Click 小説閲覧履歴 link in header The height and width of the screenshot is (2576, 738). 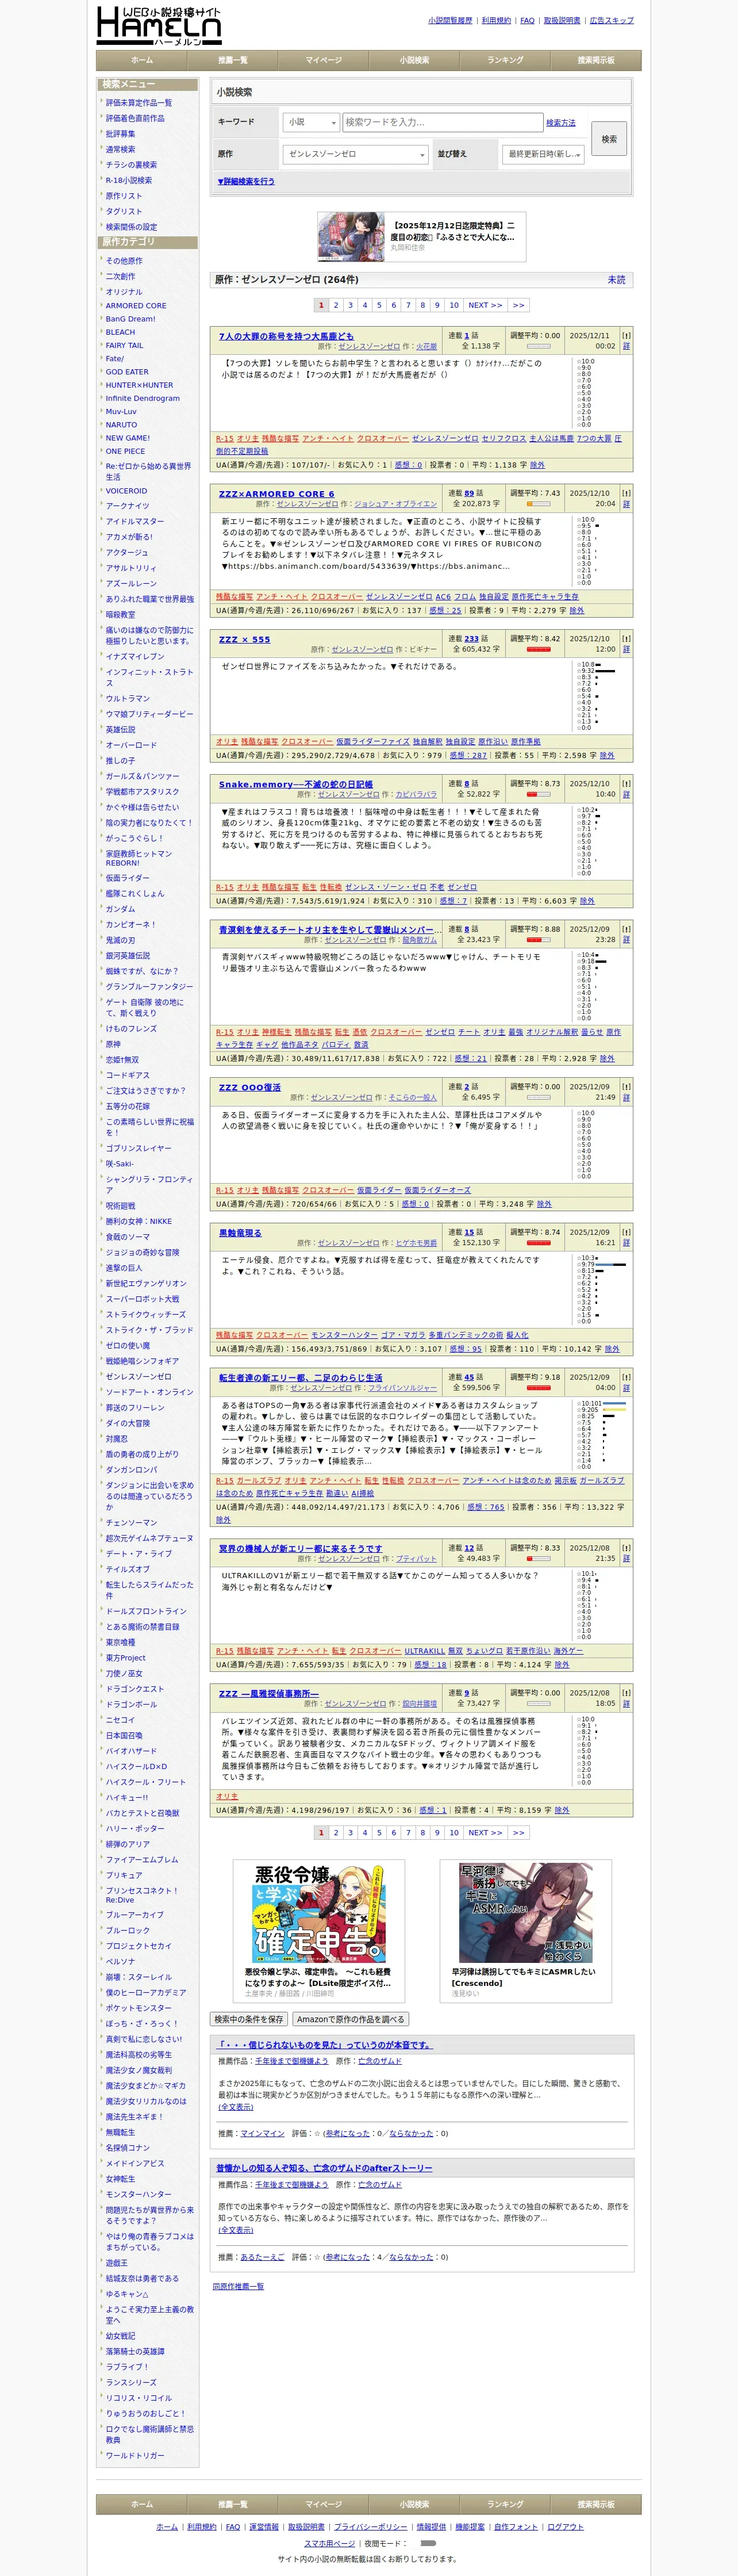click(x=450, y=20)
